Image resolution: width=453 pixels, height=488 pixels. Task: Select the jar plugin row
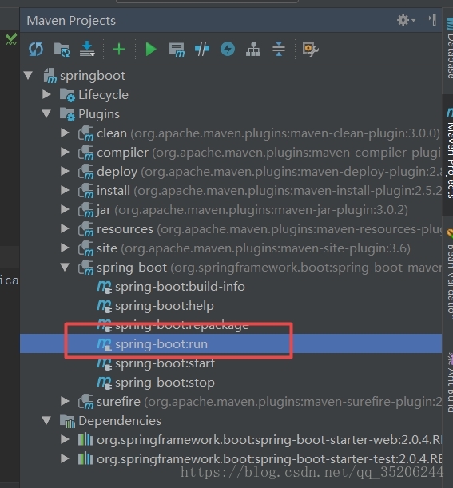click(x=231, y=210)
